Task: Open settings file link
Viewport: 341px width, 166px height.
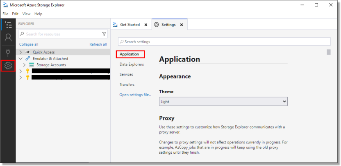Action: pyautogui.click(x=135, y=95)
